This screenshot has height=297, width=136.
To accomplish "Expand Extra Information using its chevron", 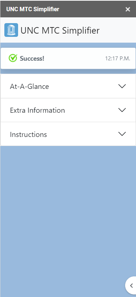I will pos(122,110).
